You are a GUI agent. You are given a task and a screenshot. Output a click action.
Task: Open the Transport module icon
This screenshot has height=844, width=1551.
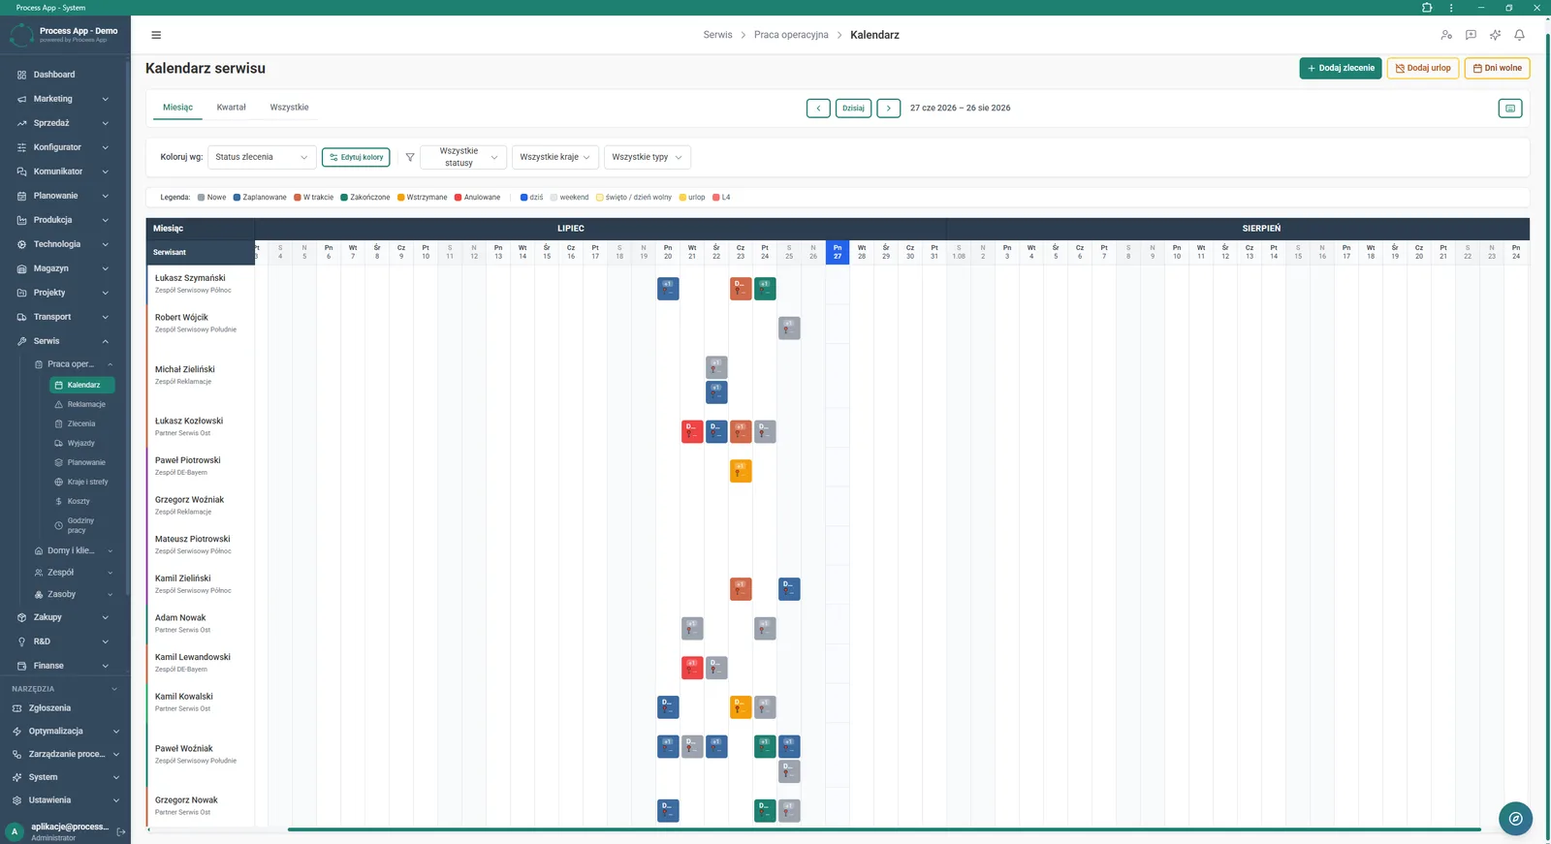coord(21,317)
